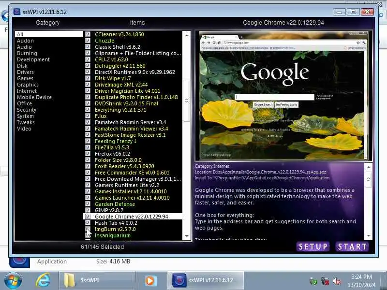387x290 pixels.
Task: Select FastStone Image Resizer v3.1 item
Action: 130,135
